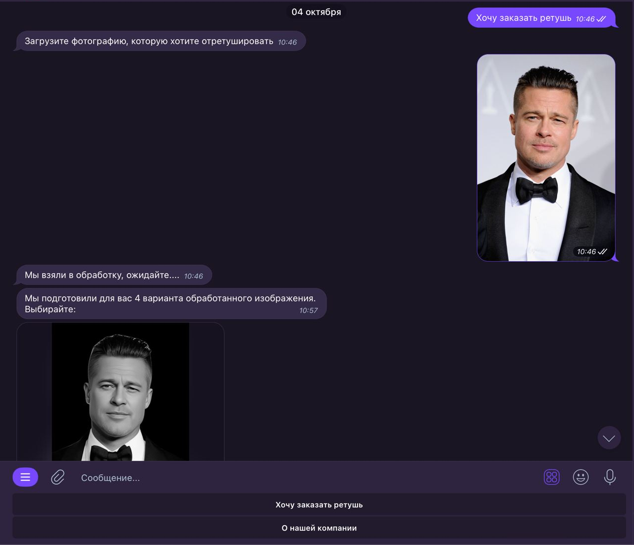Image resolution: width=634 pixels, height=545 pixels.
Task: Focus the Сообщение... message input field
Action: pyautogui.click(x=307, y=478)
